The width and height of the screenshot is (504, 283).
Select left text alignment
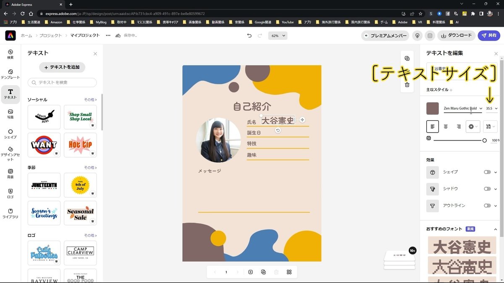point(433,126)
